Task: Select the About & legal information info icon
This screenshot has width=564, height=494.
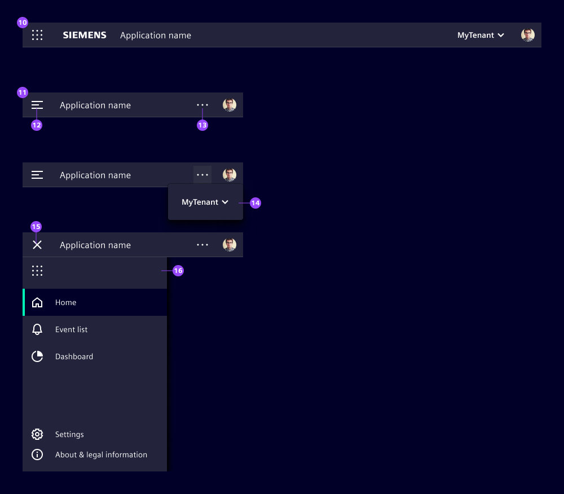Action: [x=37, y=455]
